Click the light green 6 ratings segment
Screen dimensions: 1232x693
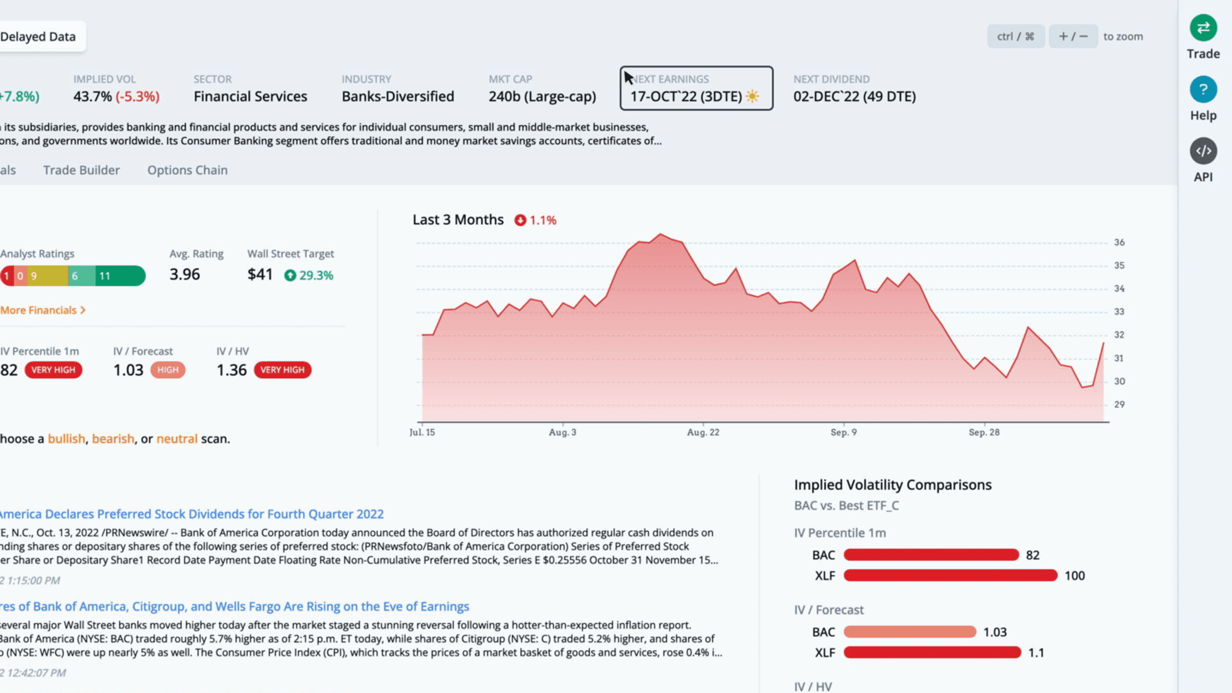point(82,276)
